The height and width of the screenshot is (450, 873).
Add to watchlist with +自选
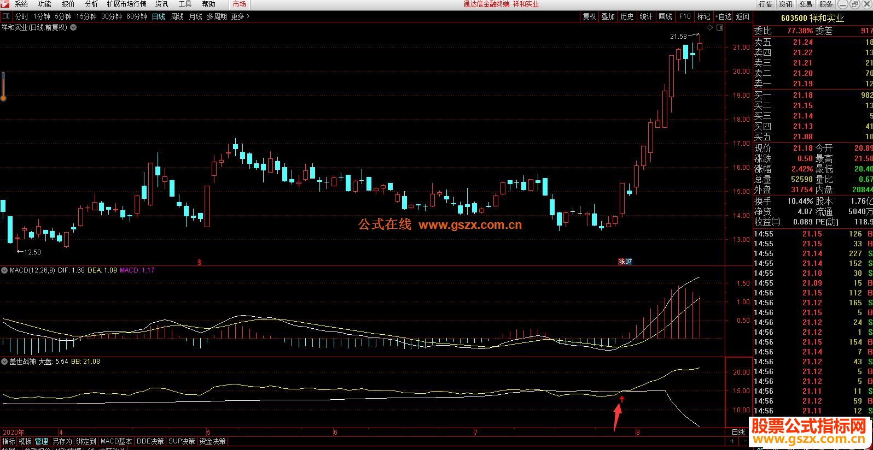(x=723, y=16)
